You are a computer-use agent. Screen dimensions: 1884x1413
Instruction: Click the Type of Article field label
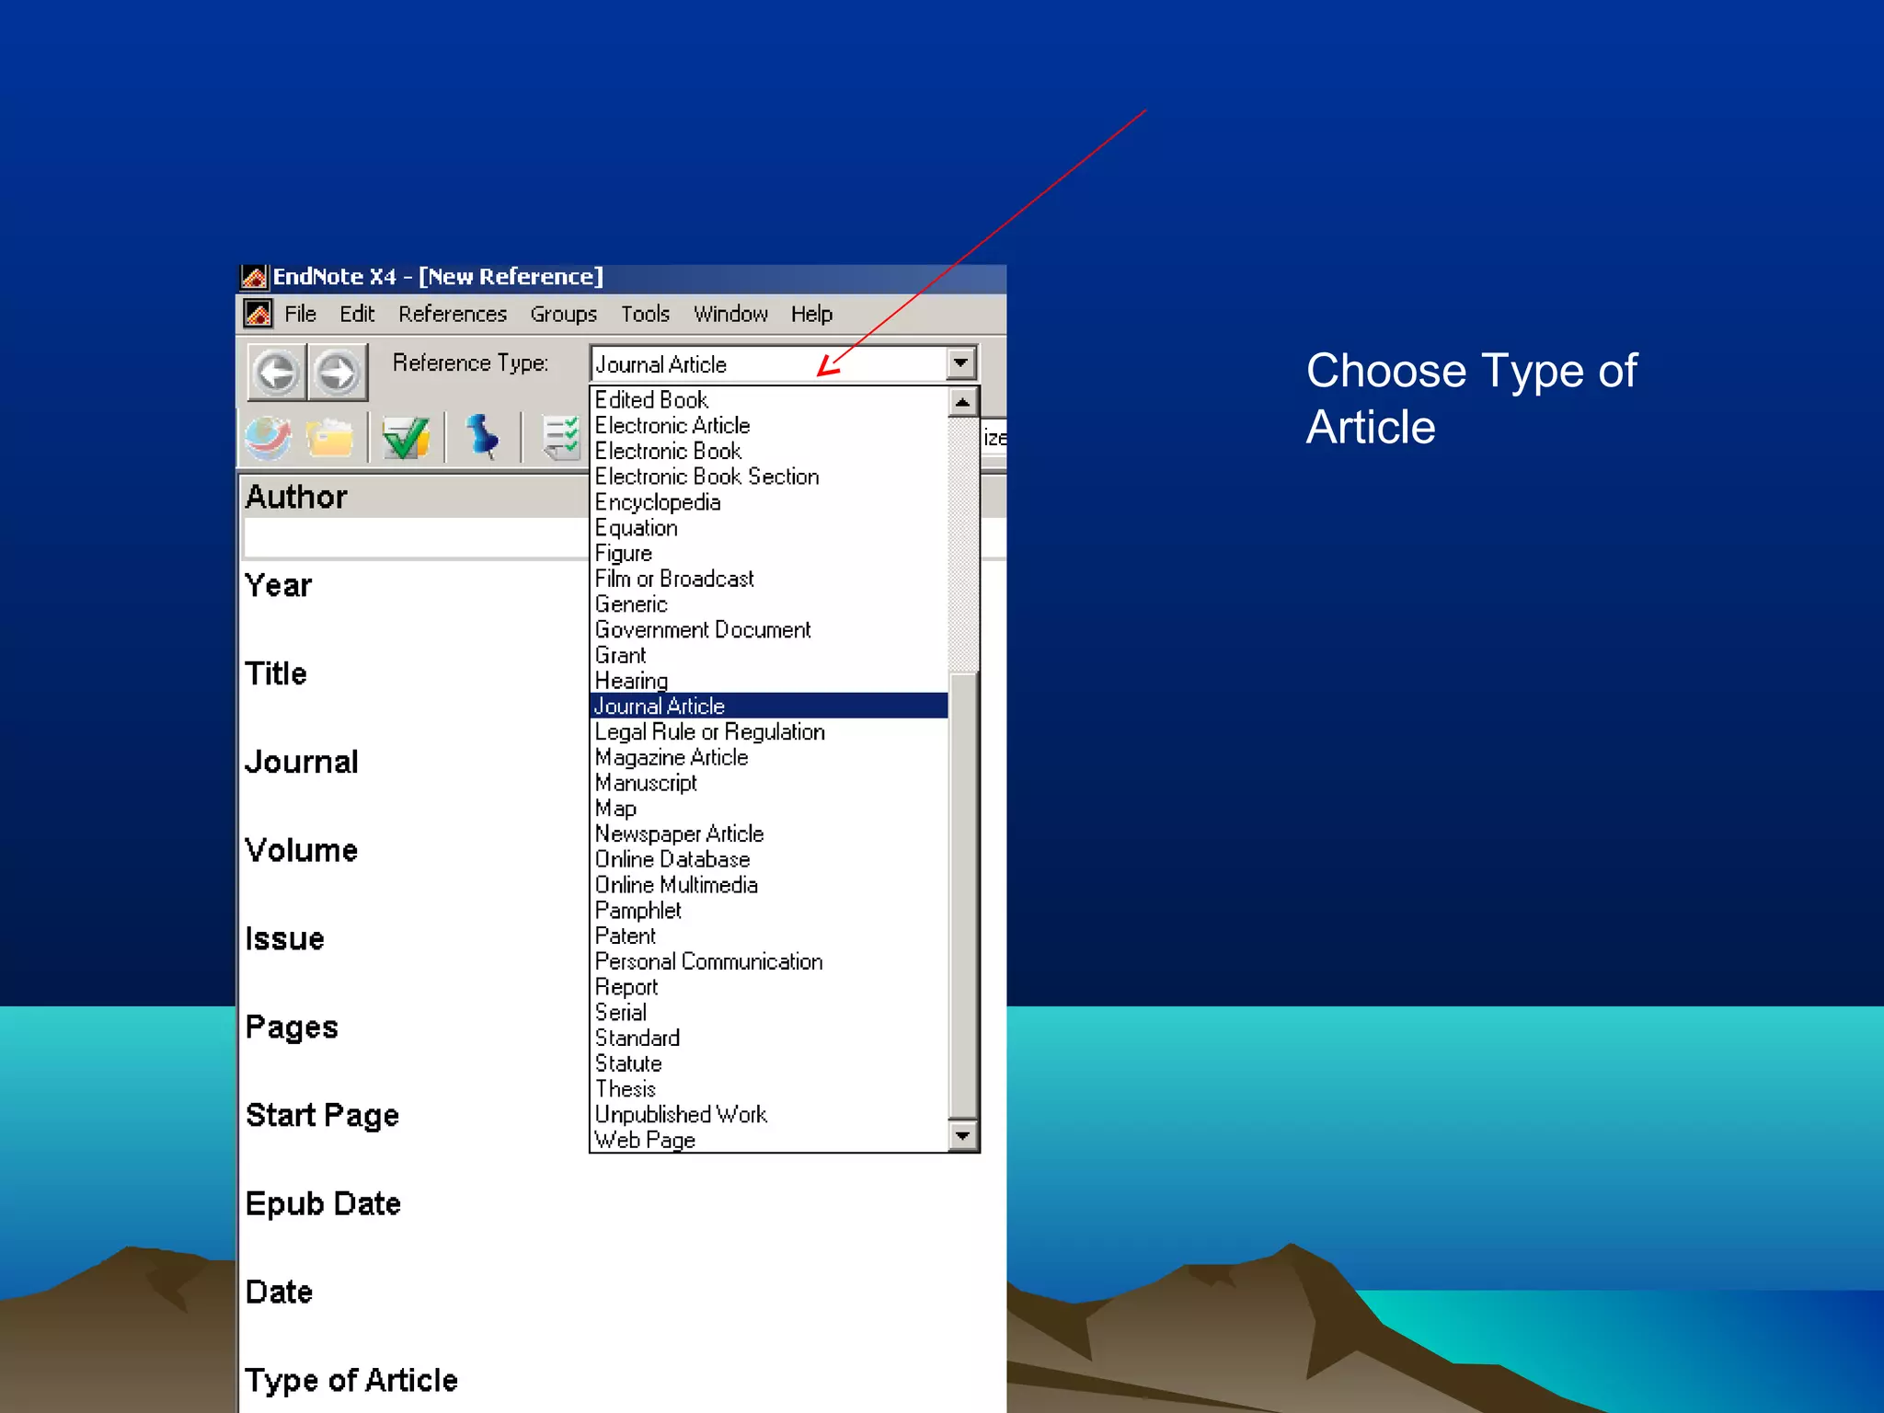point(351,1382)
